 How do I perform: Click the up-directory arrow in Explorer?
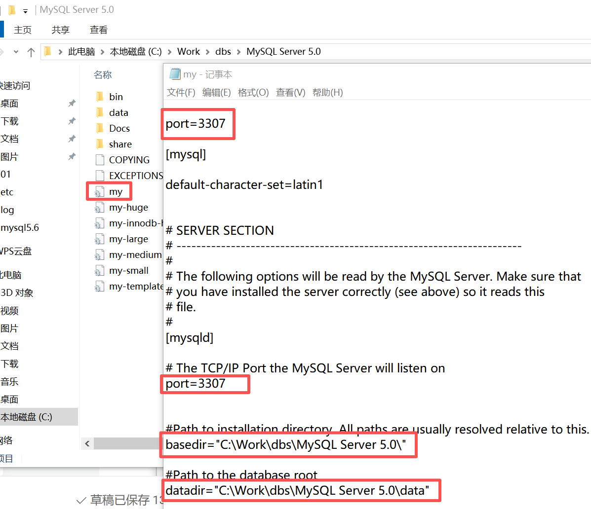31,52
